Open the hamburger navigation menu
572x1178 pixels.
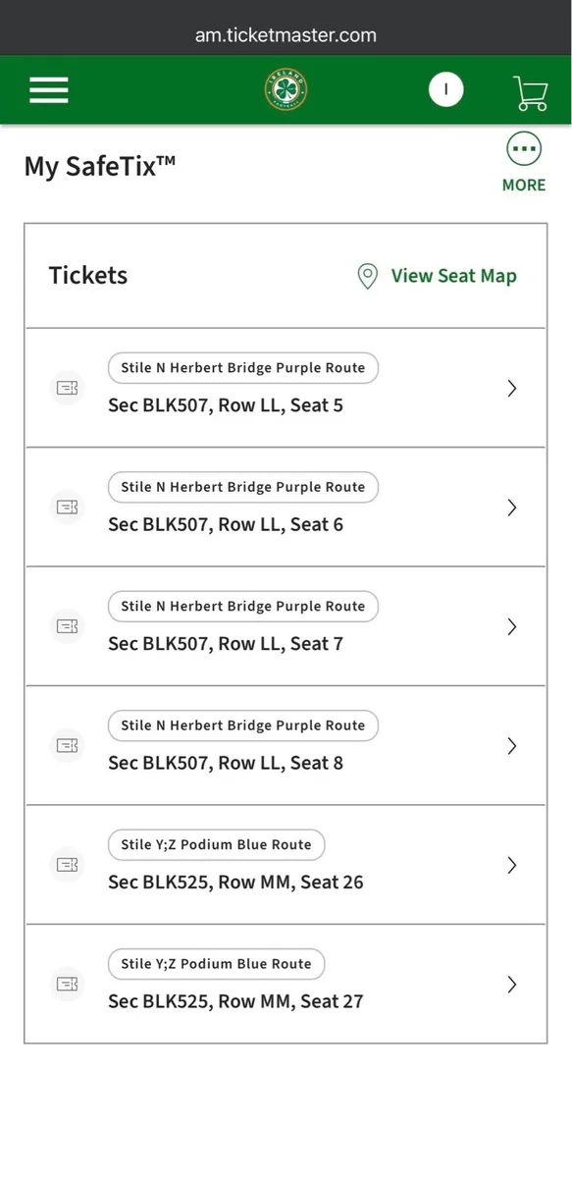coord(48,89)
